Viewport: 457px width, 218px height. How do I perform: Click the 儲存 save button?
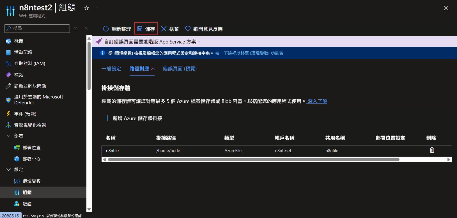[146, 29]
